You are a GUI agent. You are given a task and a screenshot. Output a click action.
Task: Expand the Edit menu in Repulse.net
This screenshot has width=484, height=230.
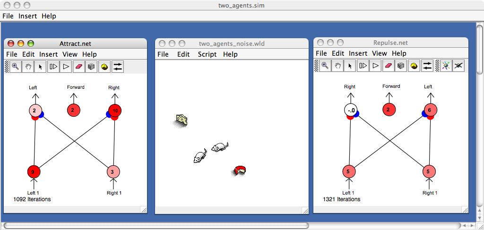pos(337,53)
